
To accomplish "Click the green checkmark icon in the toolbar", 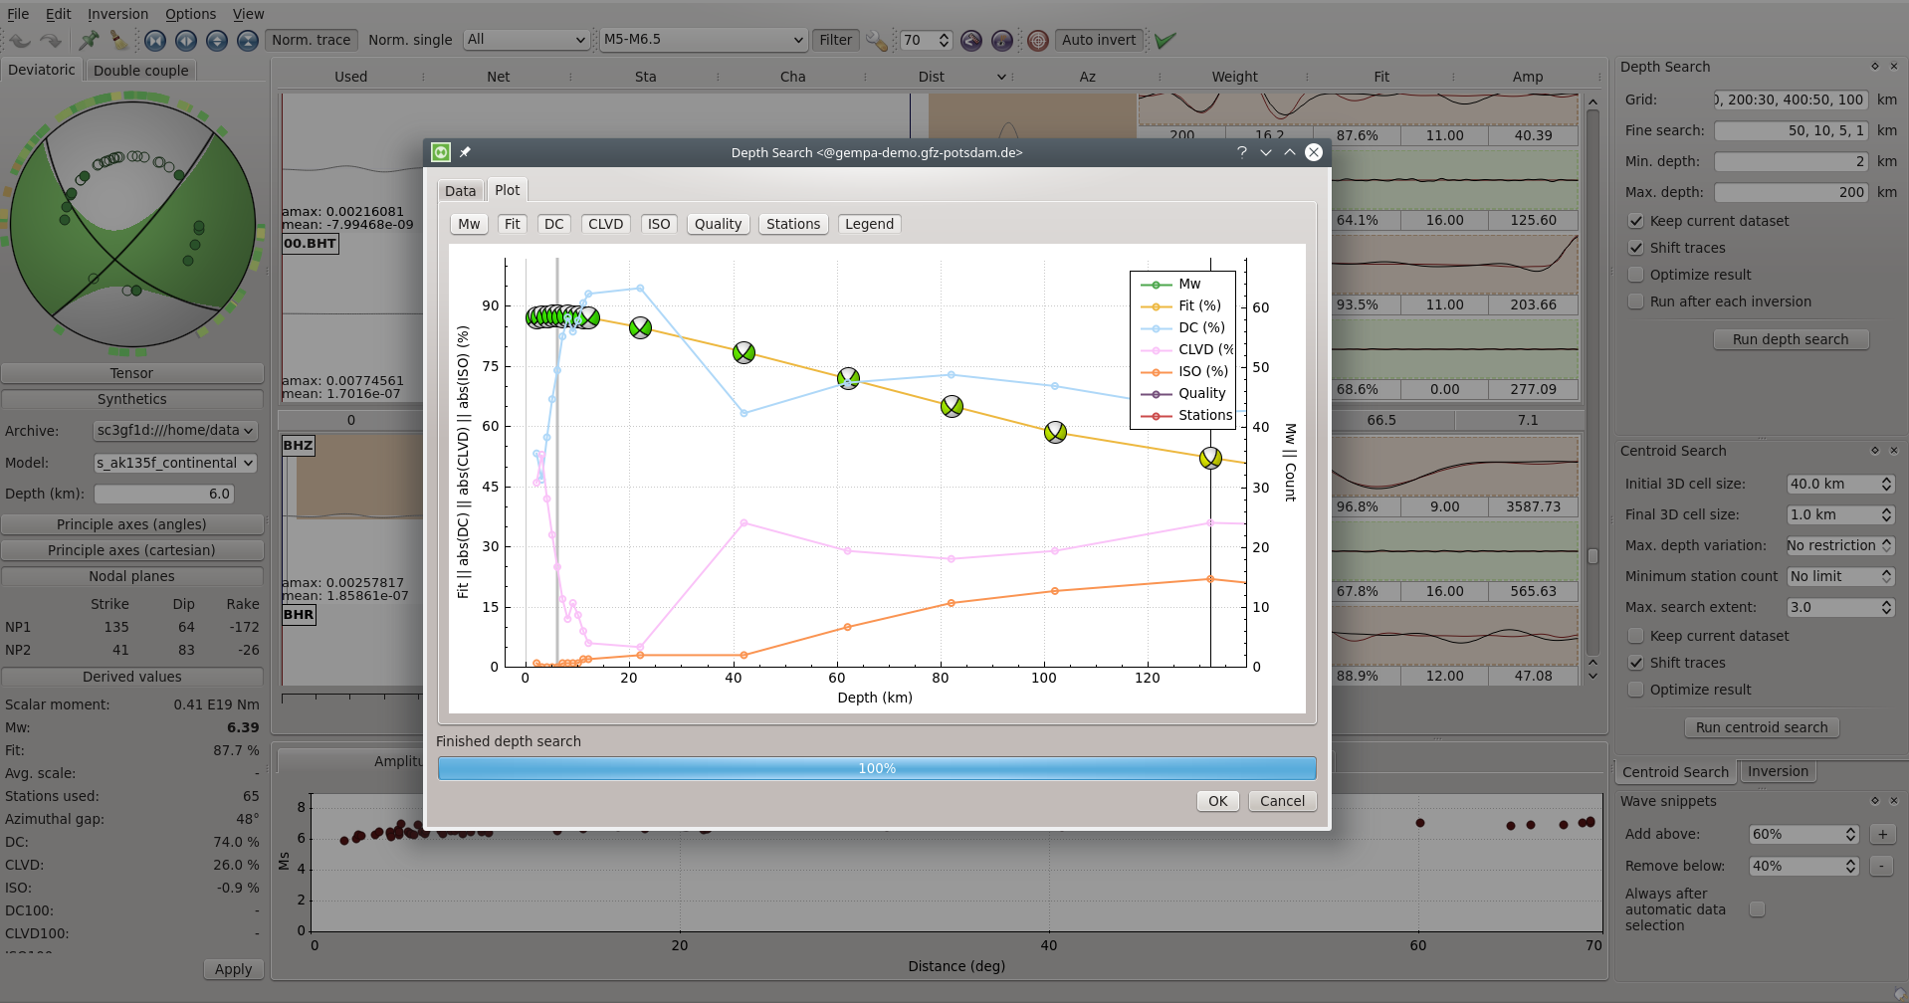I will (1166, 40).
